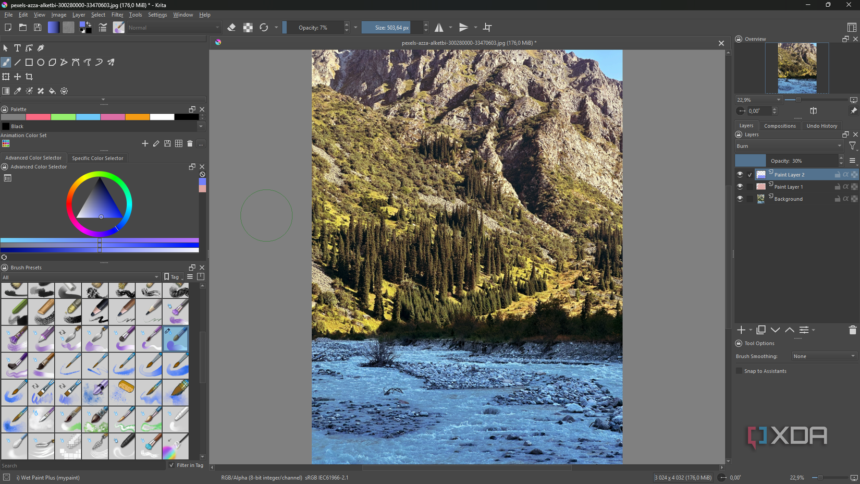Select the Move tool
This screenshot has height=484, width=860.
pos(17,77)
